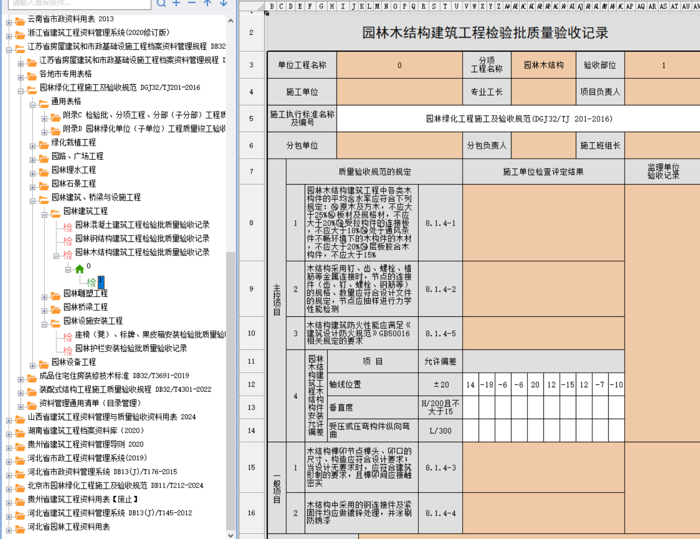Image resolution: width=700 pixels, height=539 pixels.
Task: Click the 施工单位 empty value cell
Action: point(399,92)
